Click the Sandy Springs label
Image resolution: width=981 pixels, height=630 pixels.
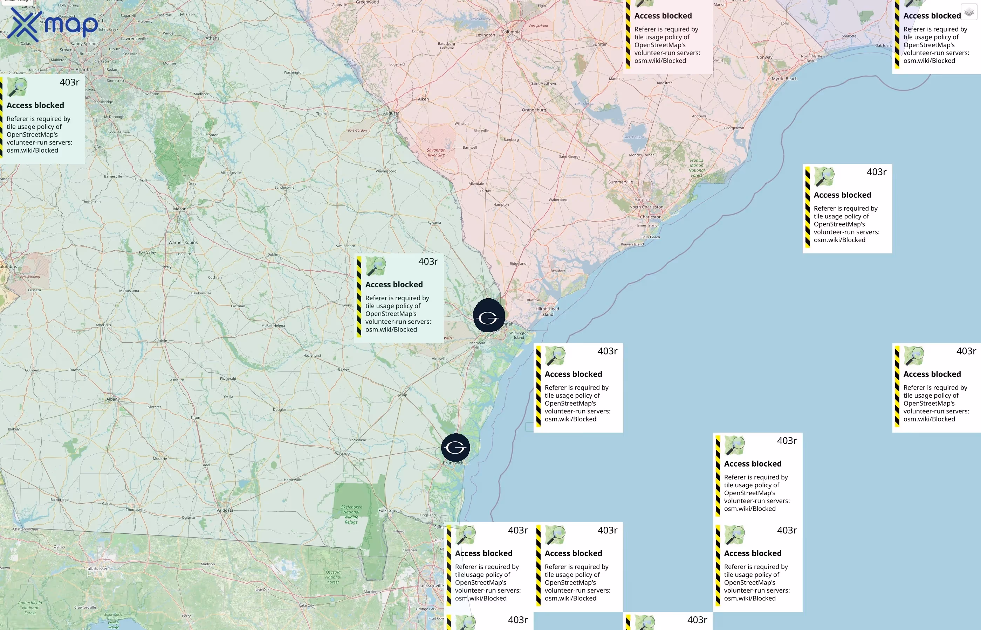pyautogui.click(x=84, y=44)
